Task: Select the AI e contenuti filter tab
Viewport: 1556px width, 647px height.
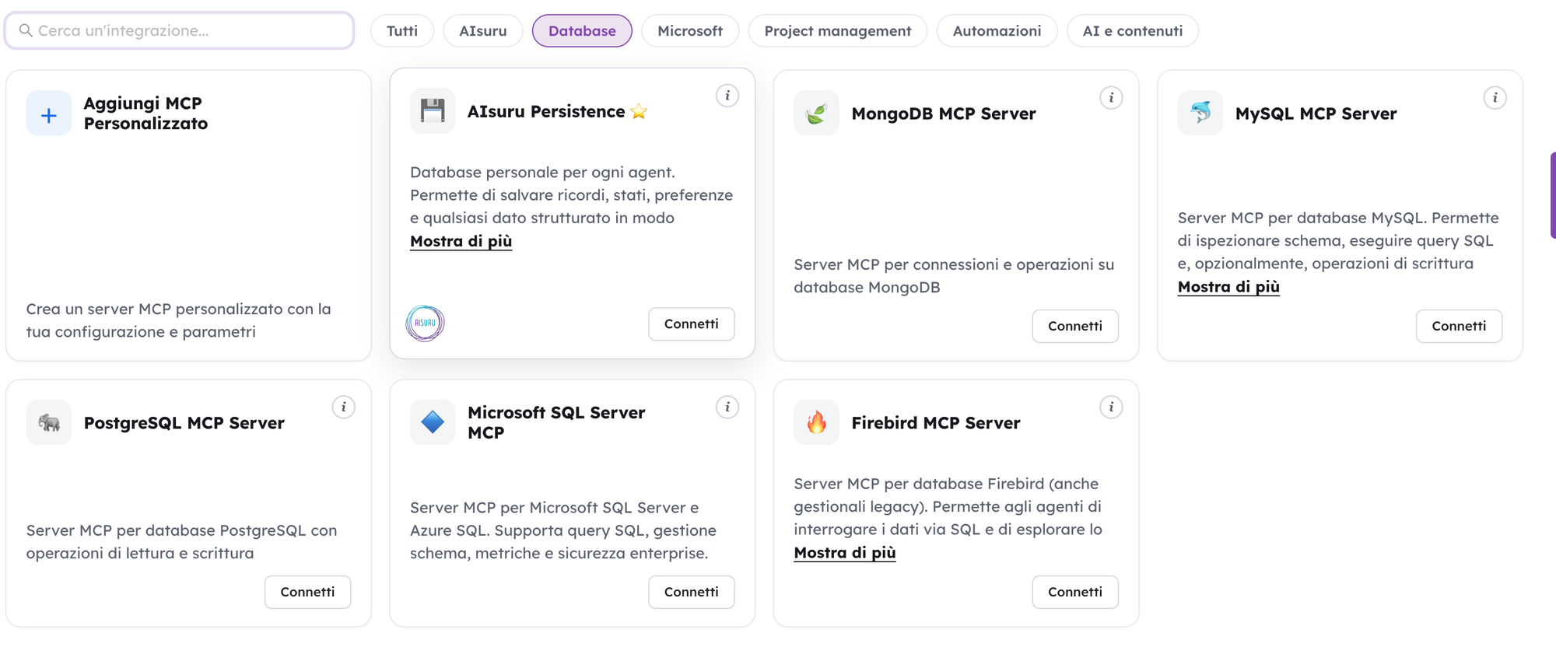Action: tap(1133, 31)
